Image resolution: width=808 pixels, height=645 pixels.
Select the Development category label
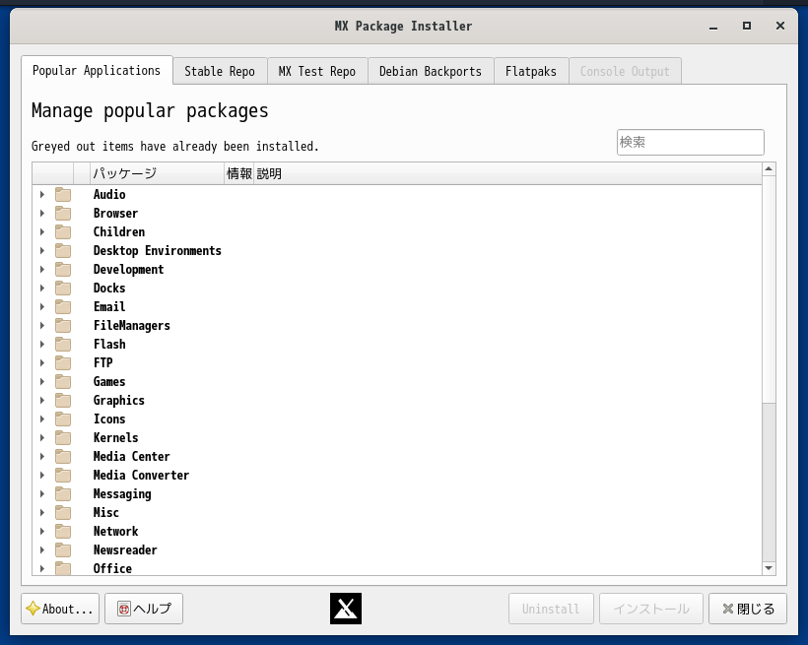(128, 270)
